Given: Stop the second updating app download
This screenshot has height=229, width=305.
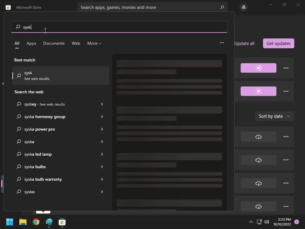Looking at the screenshot, I should [258, 91].
